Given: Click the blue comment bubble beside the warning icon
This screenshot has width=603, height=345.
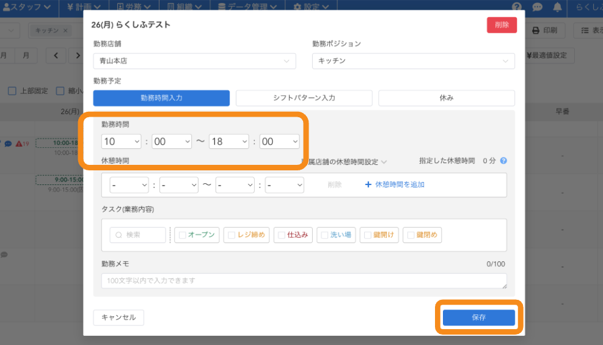Looking at the screenshot, I should pos(8,143).
